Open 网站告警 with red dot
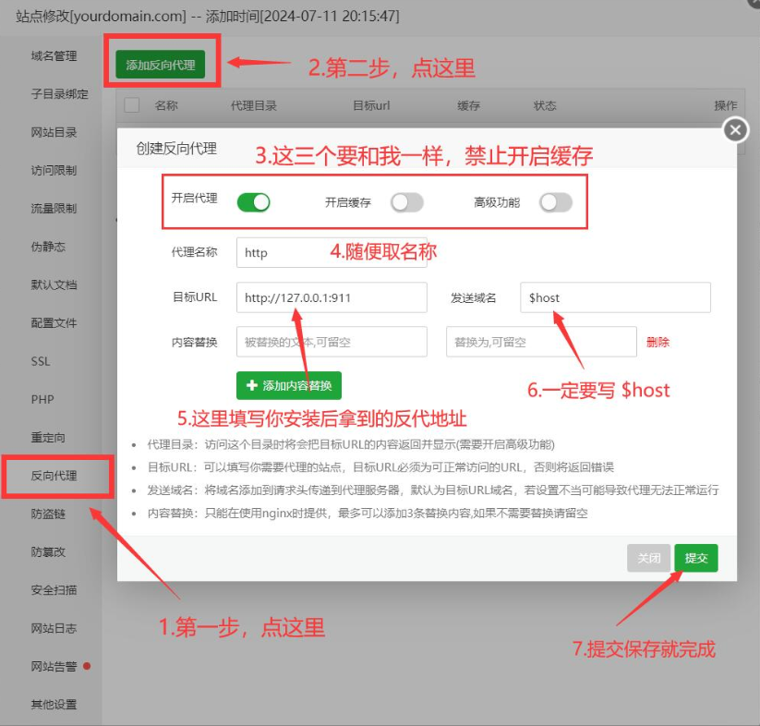This screenshot has height=726, width=760. pyautogui.click(x=54, y=666)
